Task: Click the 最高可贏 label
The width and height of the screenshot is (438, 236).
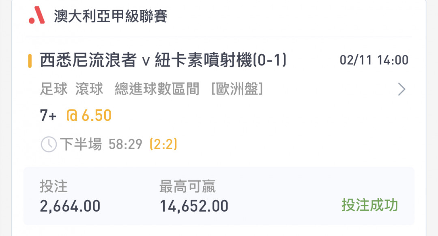Action: pos(187,186)
